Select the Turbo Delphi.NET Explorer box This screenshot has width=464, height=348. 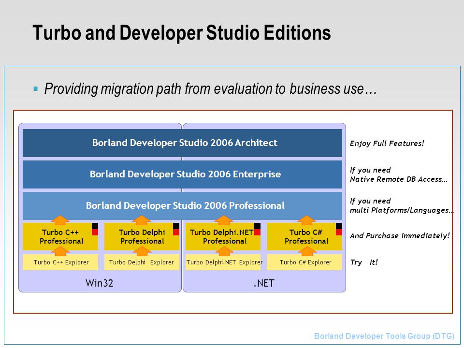(223, 262)
